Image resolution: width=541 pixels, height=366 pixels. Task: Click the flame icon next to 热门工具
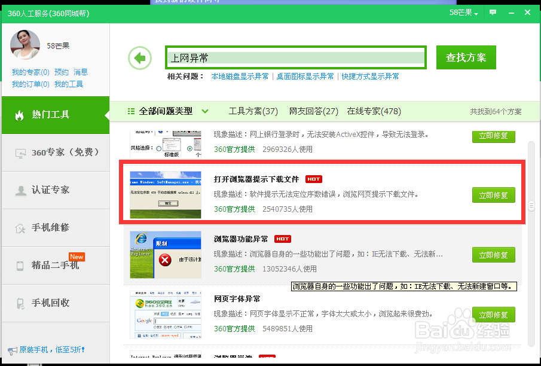point(19,115)
